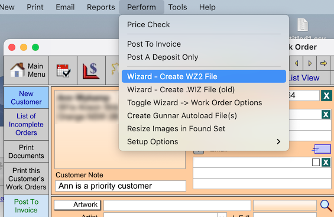
Task: Click the sidebar Post To Invoice button
Action: (26, 206)
